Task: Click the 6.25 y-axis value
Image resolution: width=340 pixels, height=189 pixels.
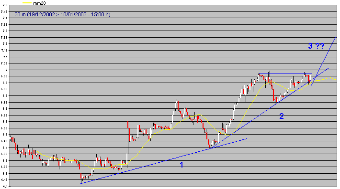Action: tap(4, 167)
